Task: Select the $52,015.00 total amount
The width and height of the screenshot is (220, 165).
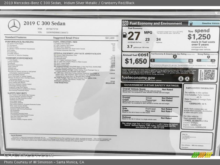Action: (110, 83)
